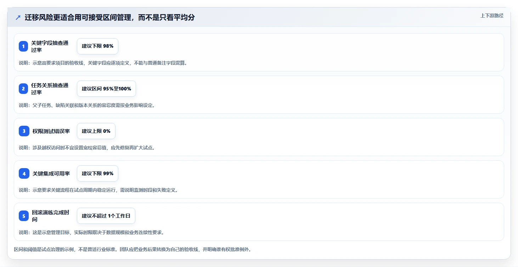The width and height of the screenshot is (518, 267).
Task: Click the number 3 badge
Action: point(24,131)
